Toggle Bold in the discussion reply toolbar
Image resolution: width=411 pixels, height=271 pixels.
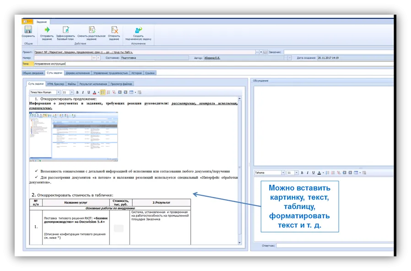point(303,173)
